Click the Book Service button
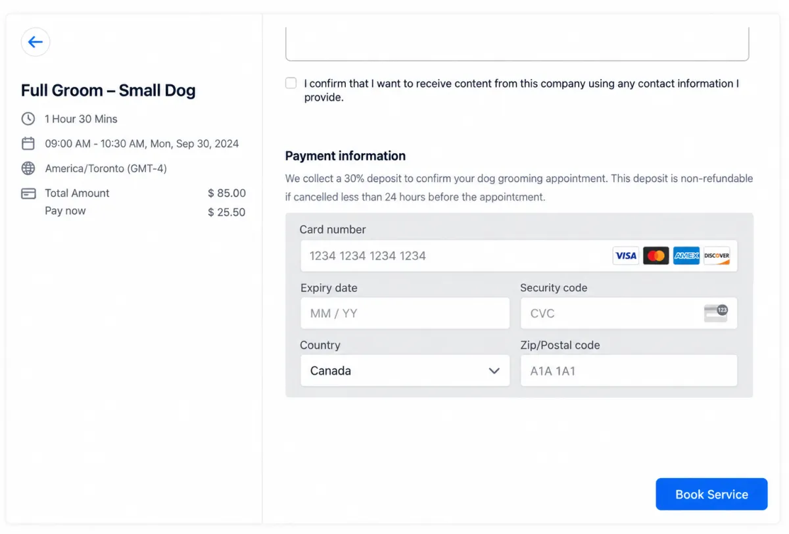This screenshot has height=534, width=789. (x=711, y=495)
